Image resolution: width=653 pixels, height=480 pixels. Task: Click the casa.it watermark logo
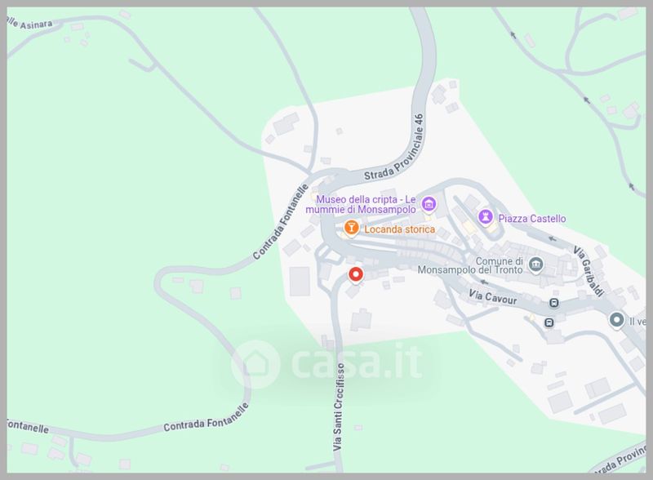coord(327,364)
